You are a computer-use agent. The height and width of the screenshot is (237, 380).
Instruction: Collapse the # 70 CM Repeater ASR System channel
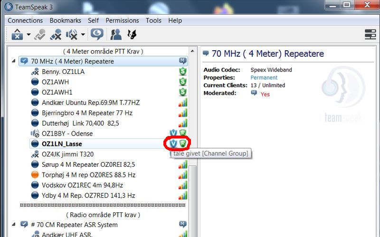click(14, 225)
